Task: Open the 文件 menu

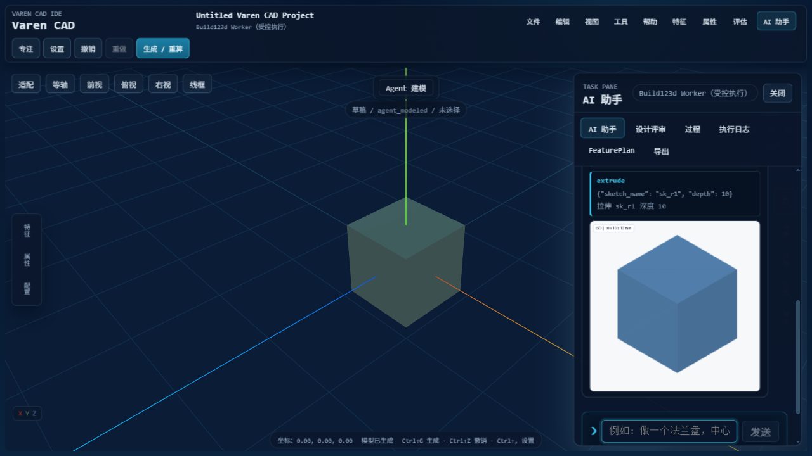Action: coord(533,22)
